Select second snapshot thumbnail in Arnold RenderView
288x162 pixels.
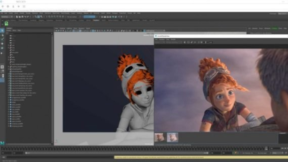coord(172,137)
